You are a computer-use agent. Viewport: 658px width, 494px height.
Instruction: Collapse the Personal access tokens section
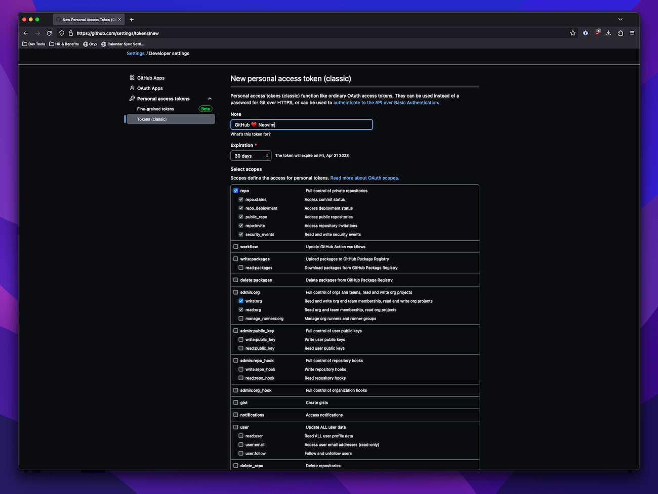(210, 99)
